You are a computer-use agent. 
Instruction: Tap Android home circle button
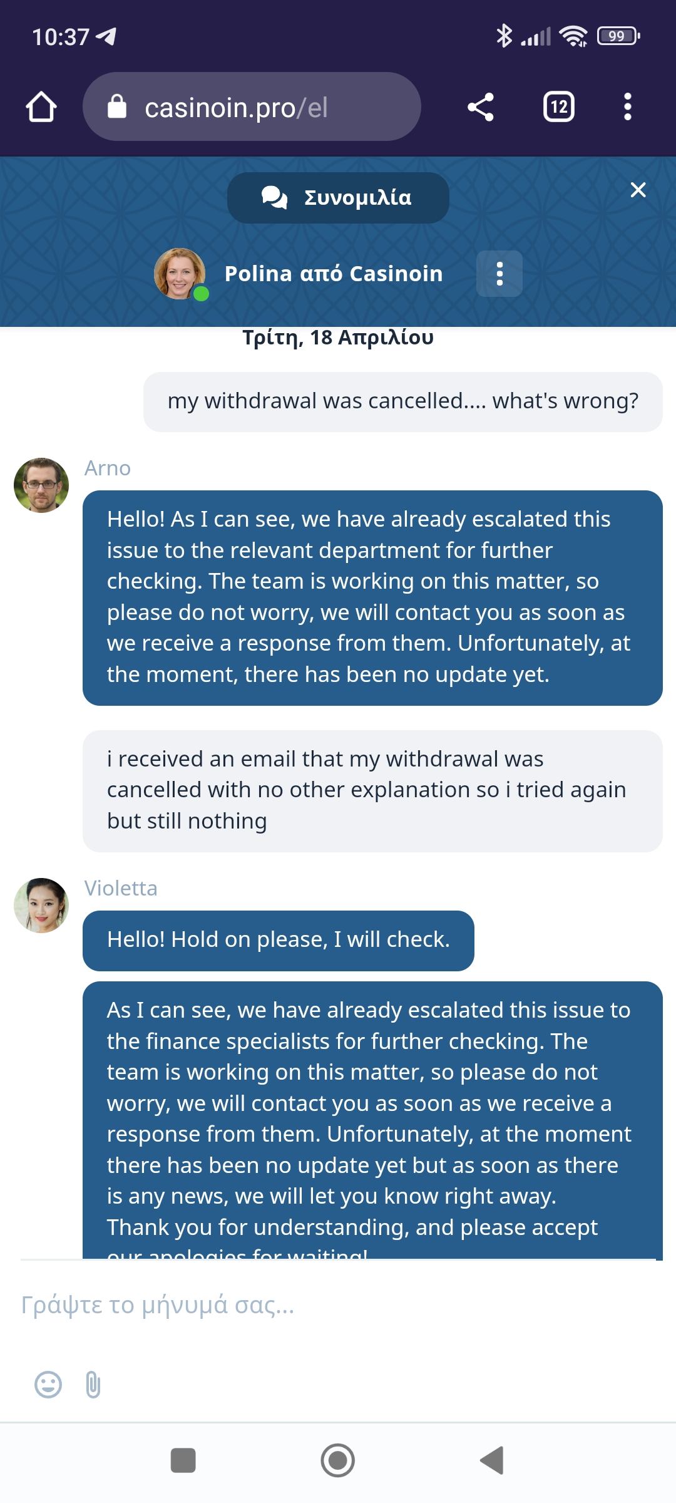point(338,1460)
